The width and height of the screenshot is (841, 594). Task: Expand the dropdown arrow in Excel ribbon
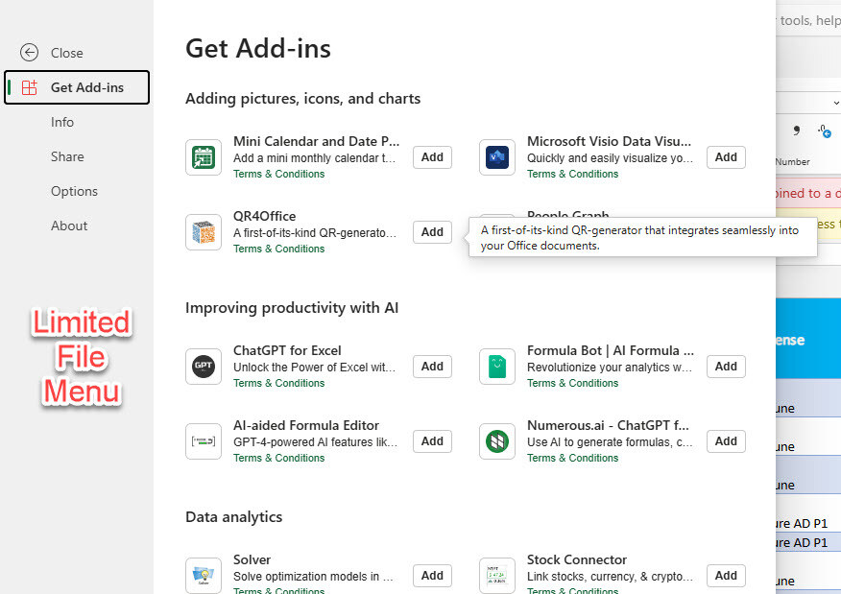[836, 103]
